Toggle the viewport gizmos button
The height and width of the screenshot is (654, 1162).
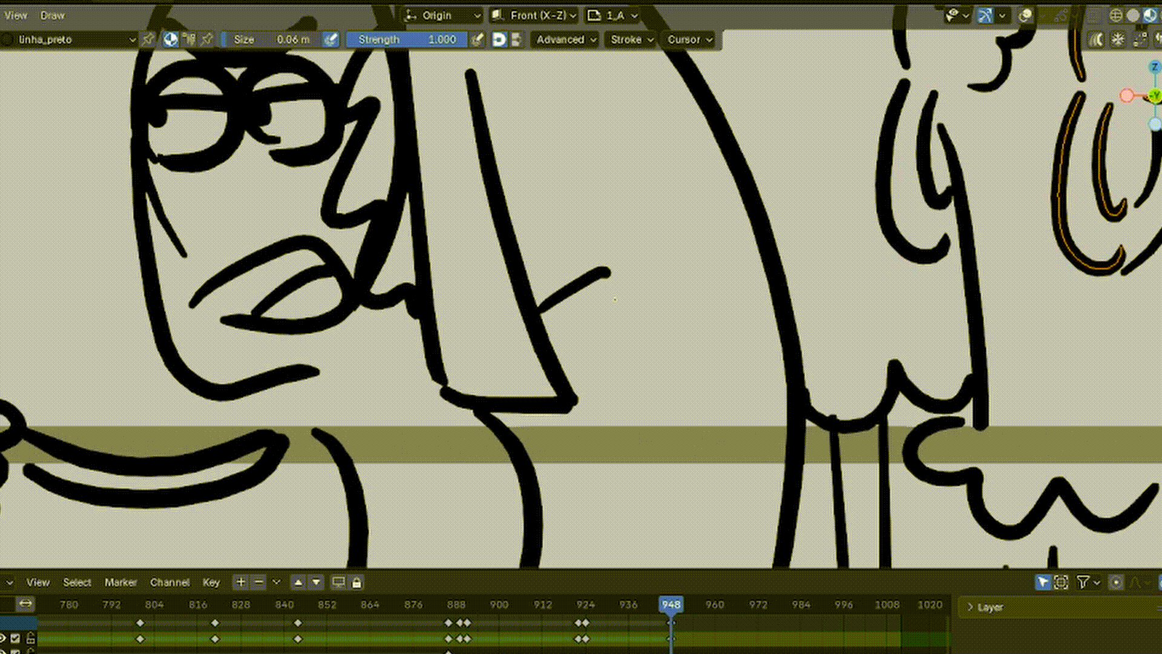pyautogui.click(x=985, y=15)
